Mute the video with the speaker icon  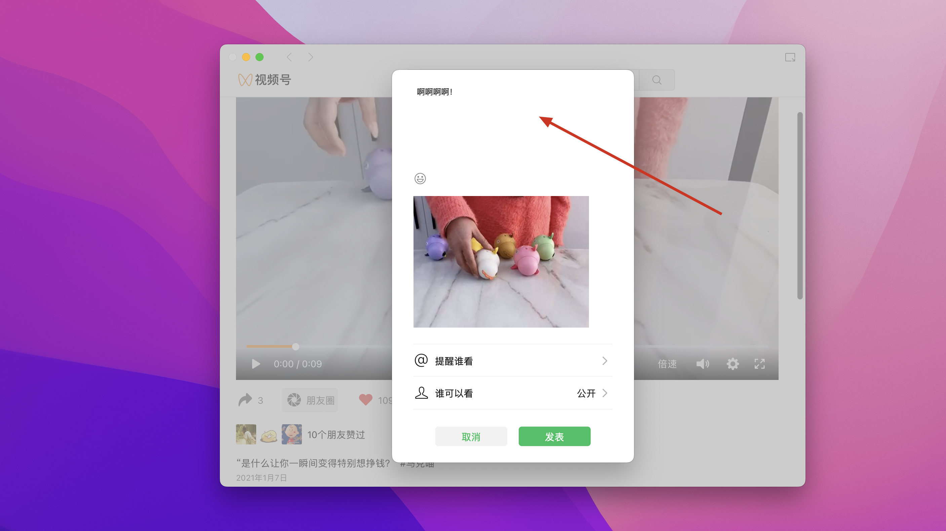click(x=702, y=364)
